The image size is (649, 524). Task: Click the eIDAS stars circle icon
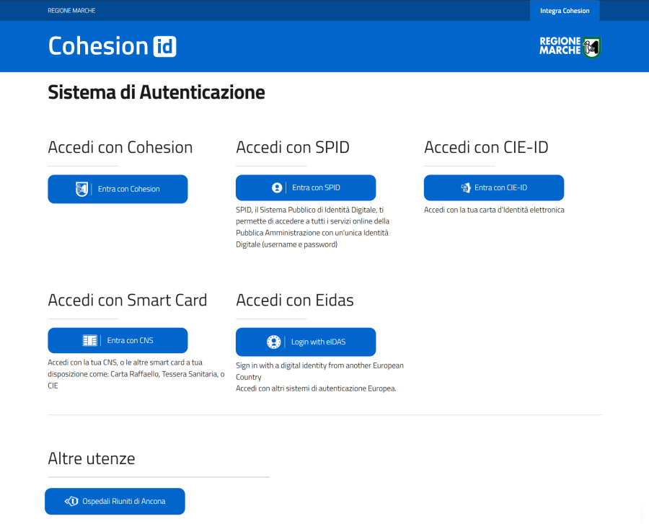(273, 342)
